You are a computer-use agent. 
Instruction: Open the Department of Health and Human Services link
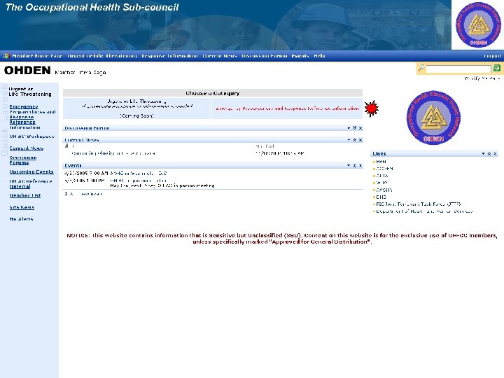point(424,211)
